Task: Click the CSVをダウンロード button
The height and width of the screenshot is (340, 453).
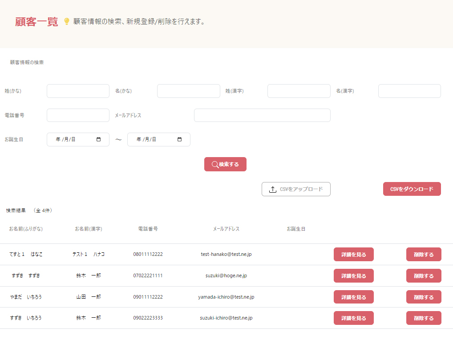Action: (412, 189)
